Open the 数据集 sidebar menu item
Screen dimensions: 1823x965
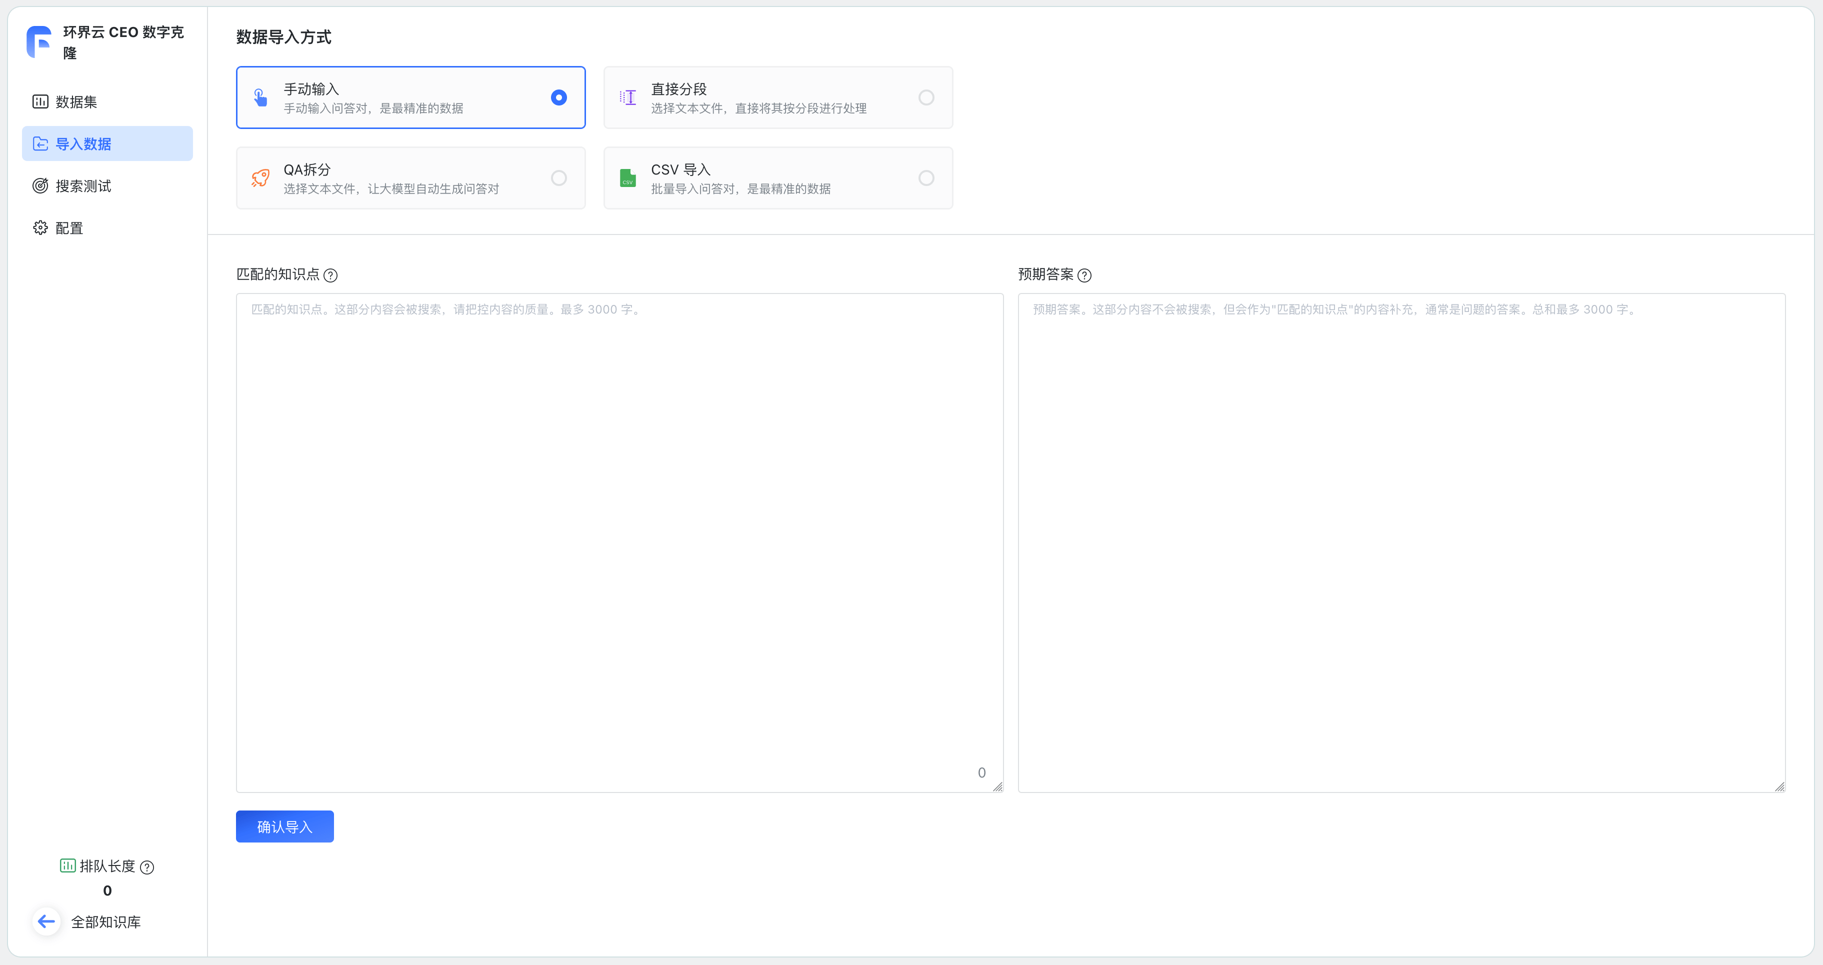76,102
